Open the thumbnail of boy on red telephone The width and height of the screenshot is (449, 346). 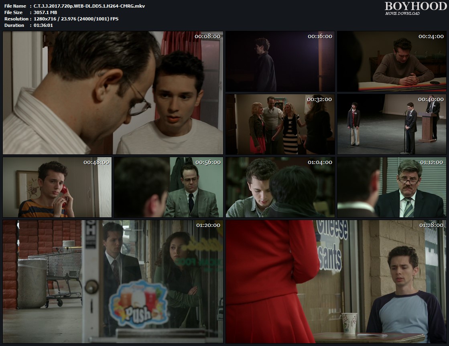coord(57,187)
